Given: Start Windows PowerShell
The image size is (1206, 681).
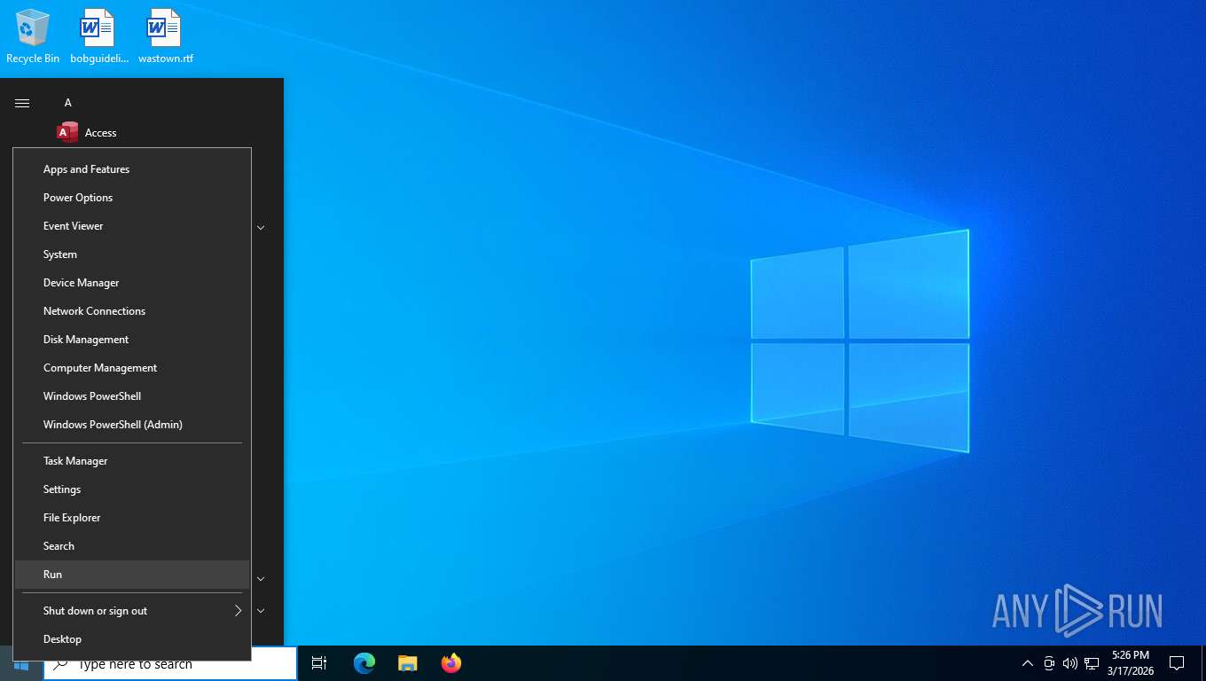Looking at the screenshot, I should (132, 396).
